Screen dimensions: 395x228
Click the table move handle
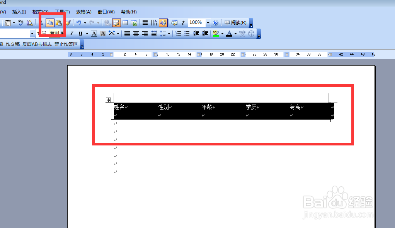[108, 100]
